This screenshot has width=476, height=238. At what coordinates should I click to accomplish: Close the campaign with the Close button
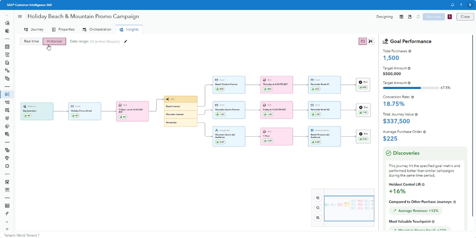[x=464, y=16]
